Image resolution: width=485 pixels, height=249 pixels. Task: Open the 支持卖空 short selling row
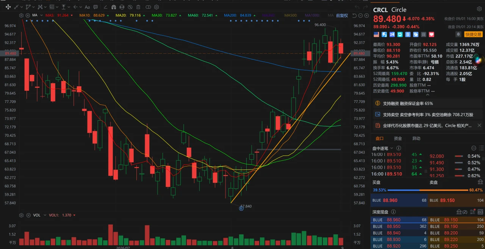(428, 114)
